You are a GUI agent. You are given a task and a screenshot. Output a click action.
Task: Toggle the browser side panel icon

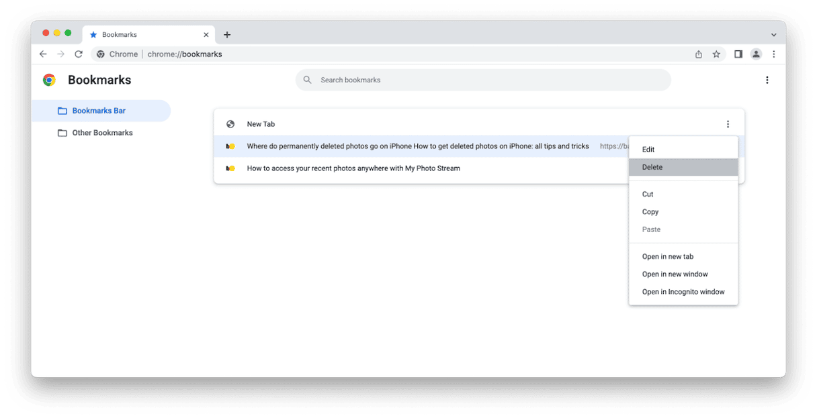(738, 54)
